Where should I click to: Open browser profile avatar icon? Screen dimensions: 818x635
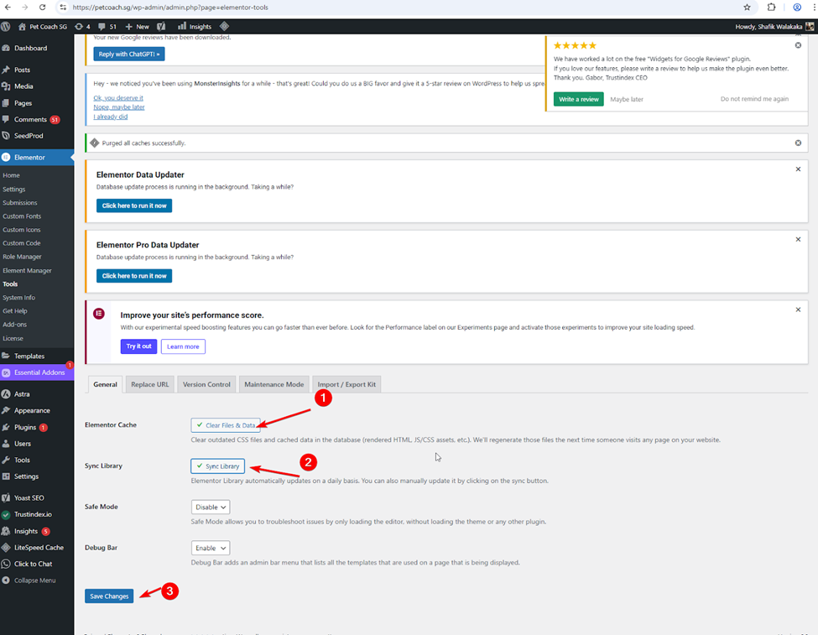tap(797, 8)
